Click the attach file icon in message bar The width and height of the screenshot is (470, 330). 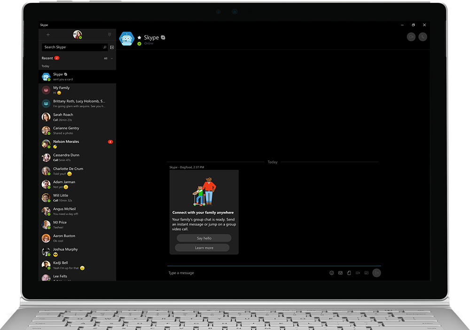click(x=349, y=273)
